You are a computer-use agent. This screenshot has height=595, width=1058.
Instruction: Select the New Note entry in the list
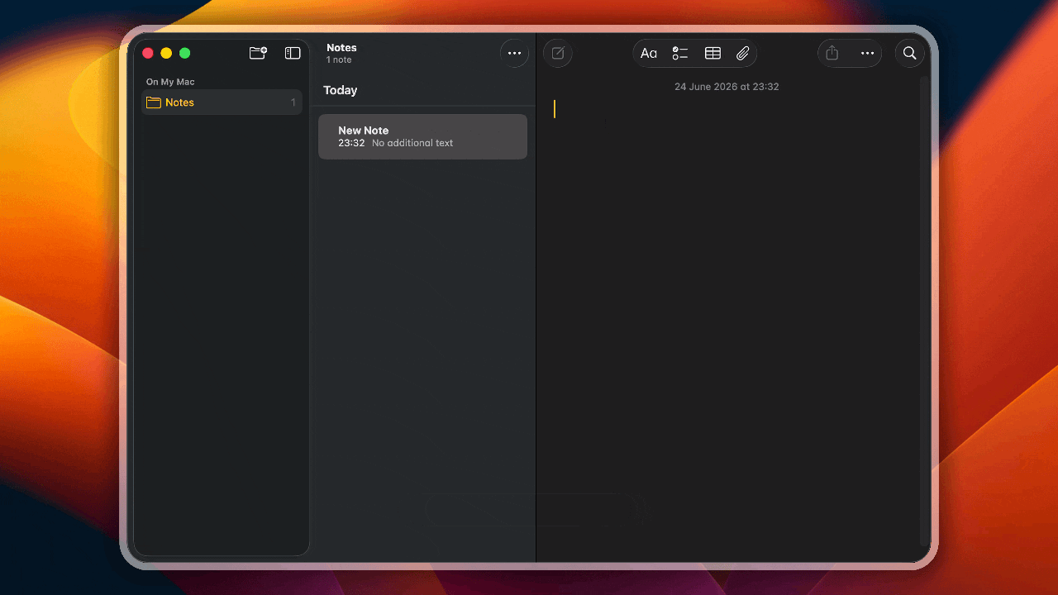(422, 136)
